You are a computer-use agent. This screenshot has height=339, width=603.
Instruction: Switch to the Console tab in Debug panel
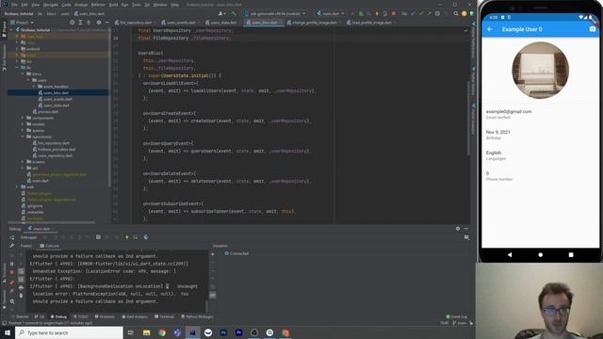[50, 246]
